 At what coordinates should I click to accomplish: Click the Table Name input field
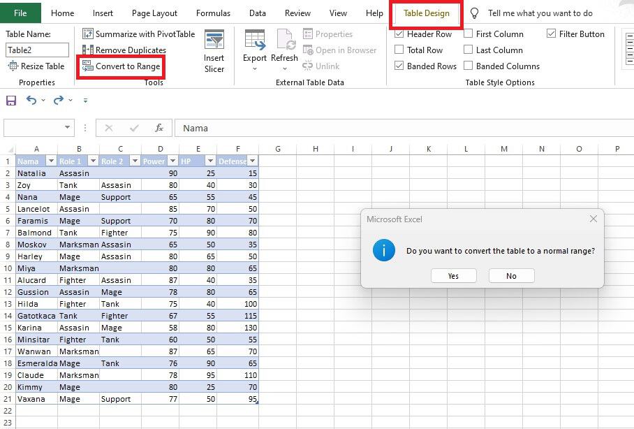pos(37,50)
